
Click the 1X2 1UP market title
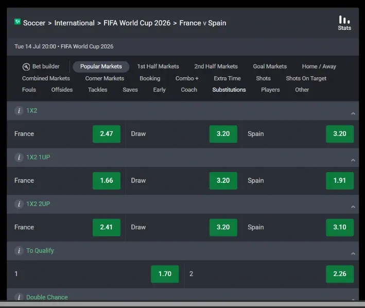click(x=38, y=158)
